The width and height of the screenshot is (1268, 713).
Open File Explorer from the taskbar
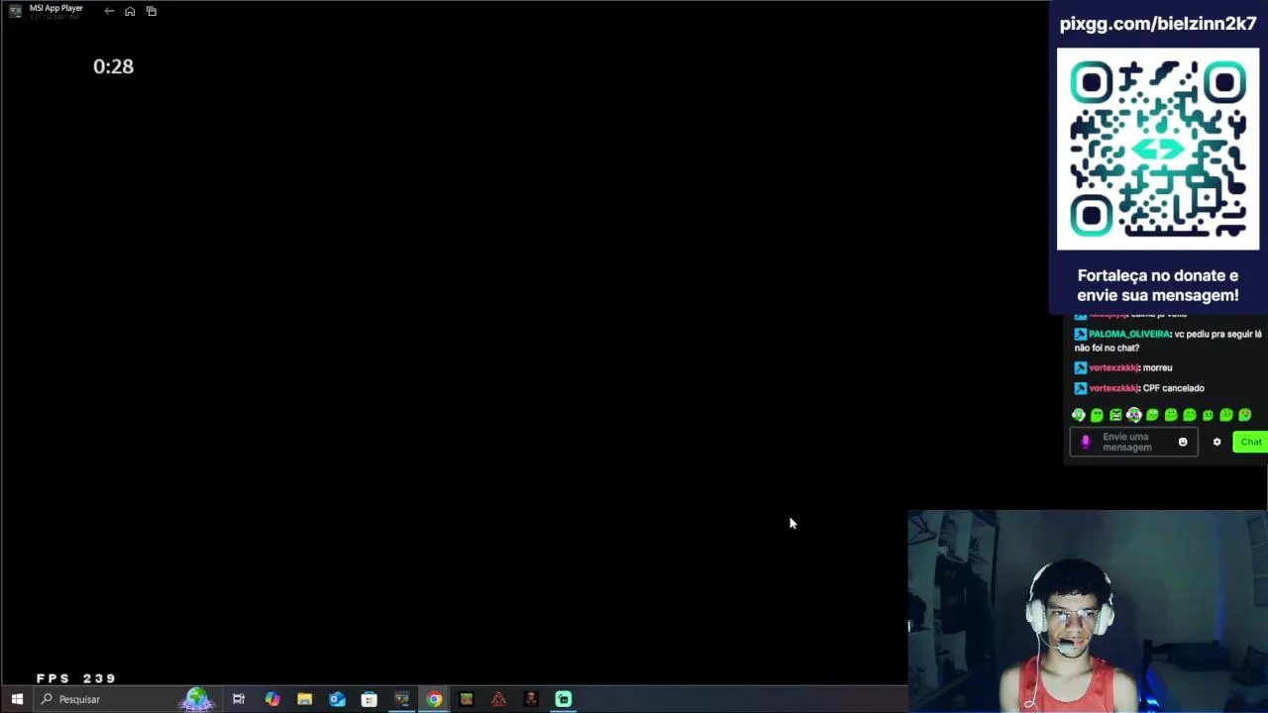tap(305, 699)
